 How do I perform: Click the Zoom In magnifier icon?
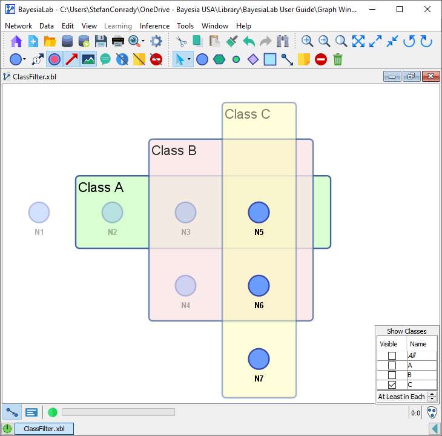(308, 41)
